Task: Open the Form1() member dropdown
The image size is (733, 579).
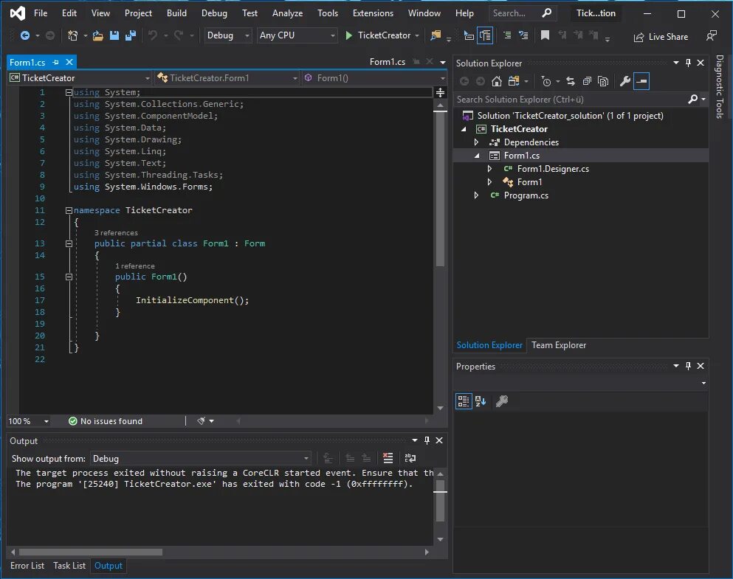Action: [374, 78]
